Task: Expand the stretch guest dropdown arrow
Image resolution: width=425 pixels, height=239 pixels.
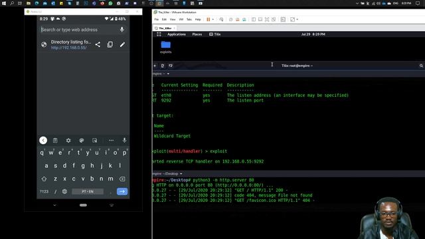Action: click(x=297, y=19)
